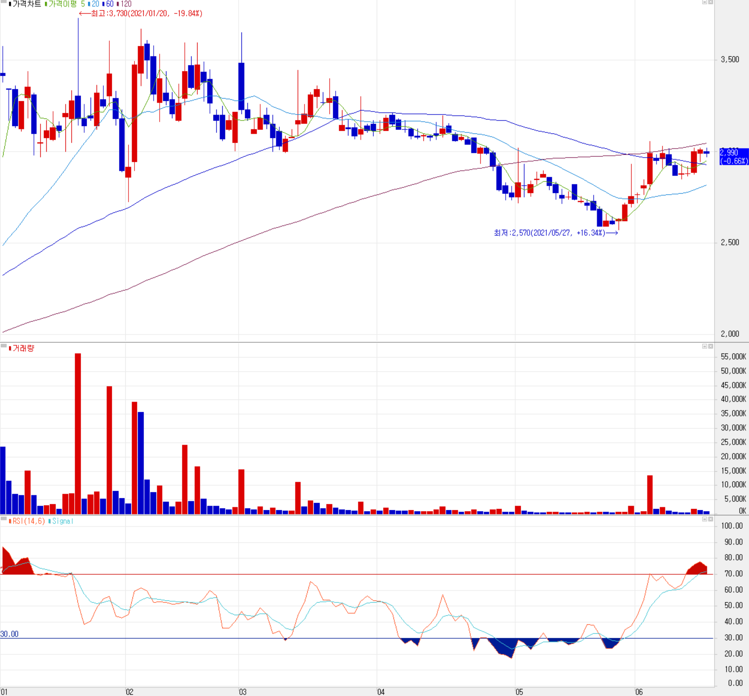Maximize the RSI indicator panel
Screen dimensions: 749x696
705,519
